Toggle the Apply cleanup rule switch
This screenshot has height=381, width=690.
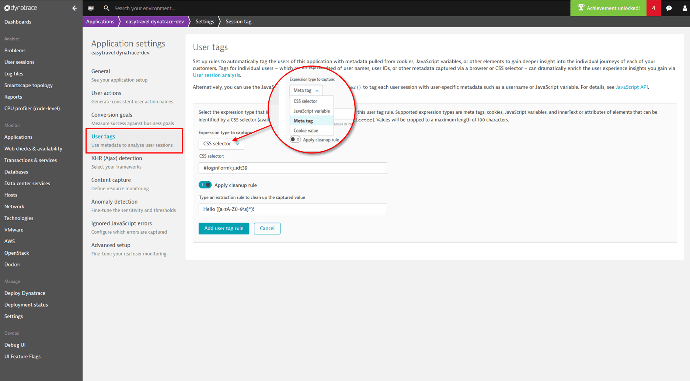pos(205,185)
